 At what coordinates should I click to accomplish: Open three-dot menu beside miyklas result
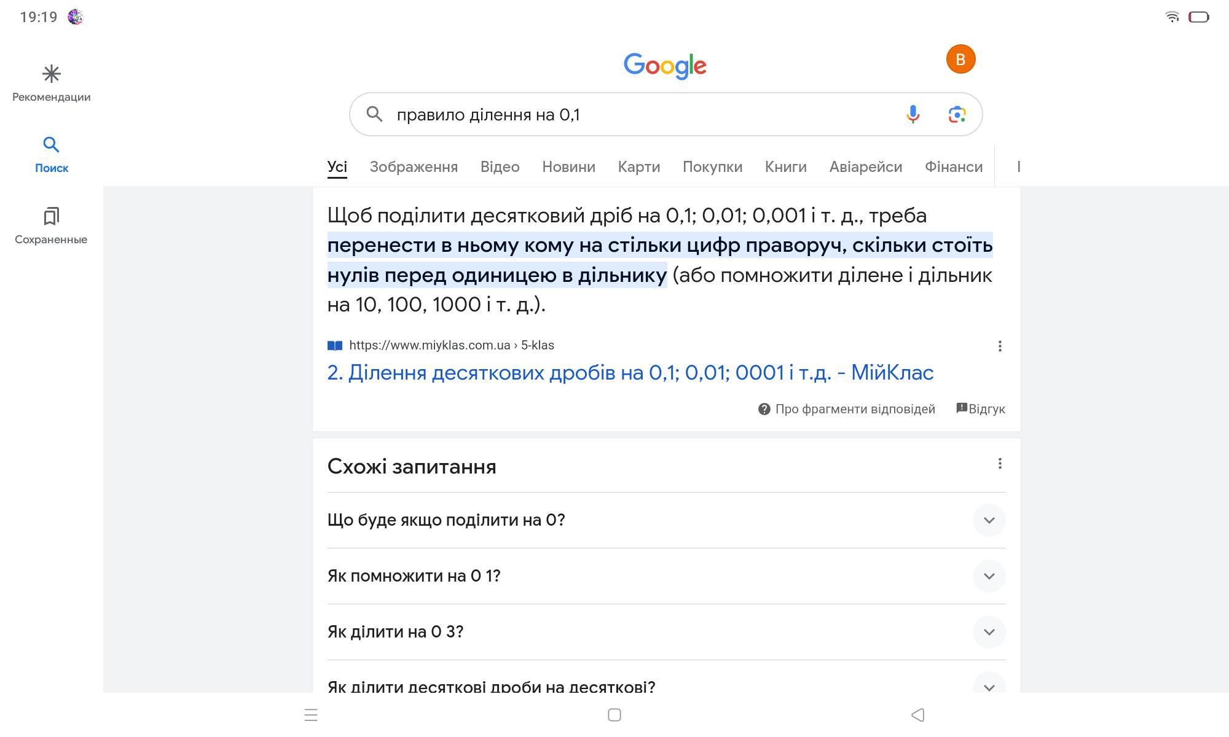click(x=1000, y=346)
